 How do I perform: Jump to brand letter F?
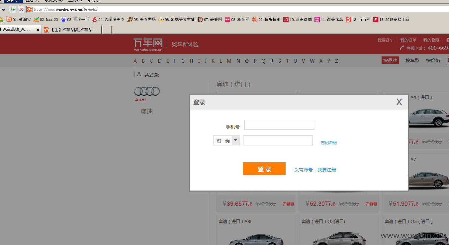point(175,61)
